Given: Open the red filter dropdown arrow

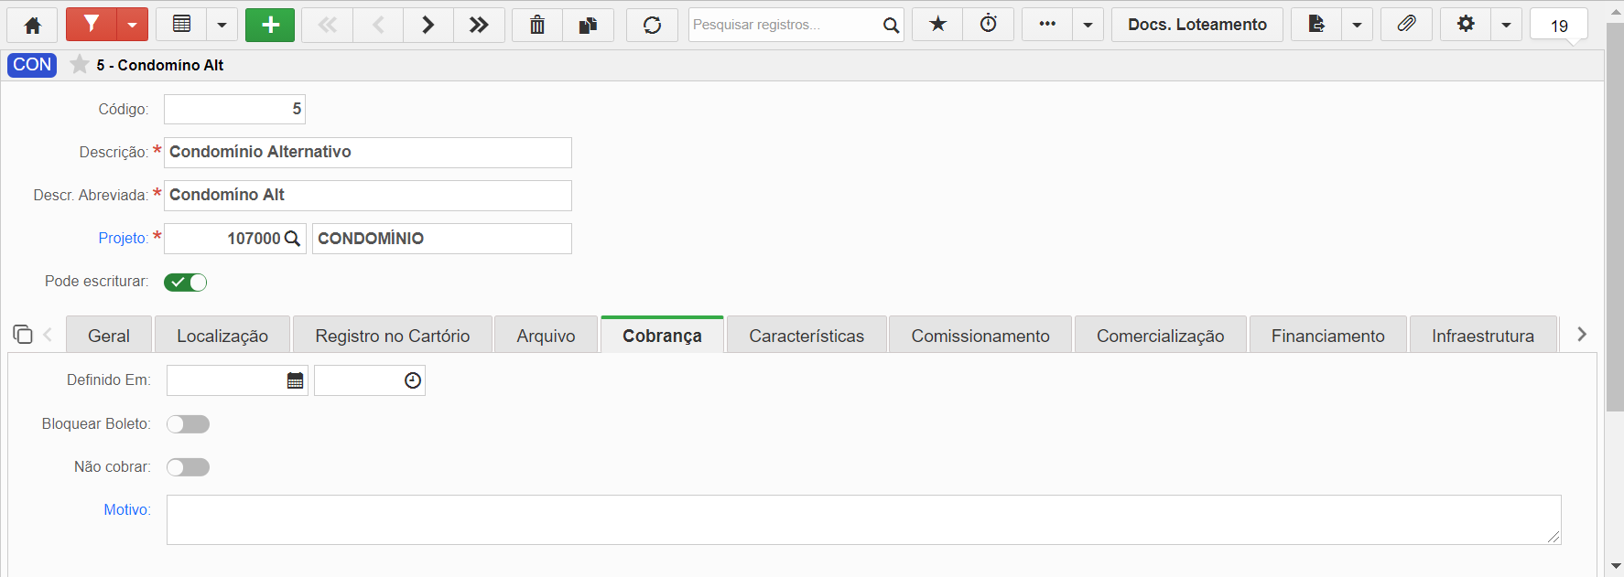Looking at the screenshot, I should point(132,25).
